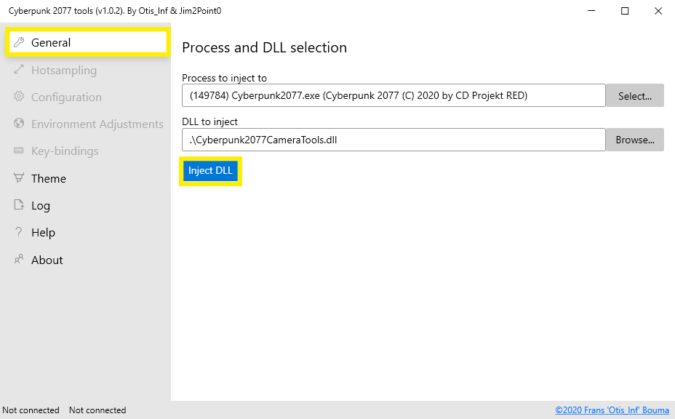Open the About tab
675x419 pixels.
coord(47,260)
